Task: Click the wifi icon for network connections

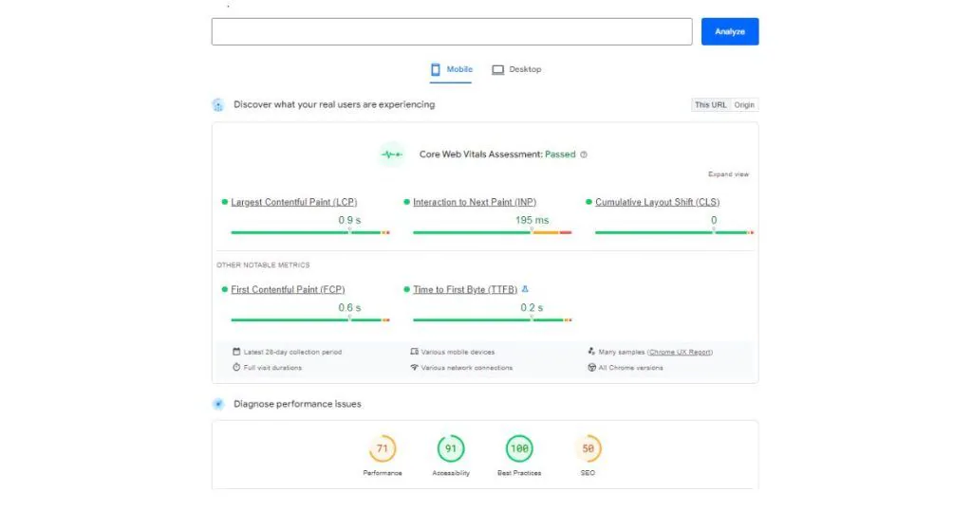Action: click(x=414, y=367)
